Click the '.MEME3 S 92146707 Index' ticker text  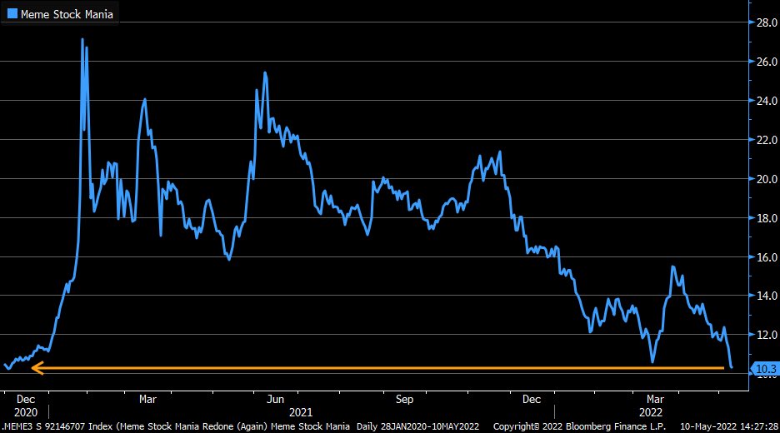(x=58, y=426)
